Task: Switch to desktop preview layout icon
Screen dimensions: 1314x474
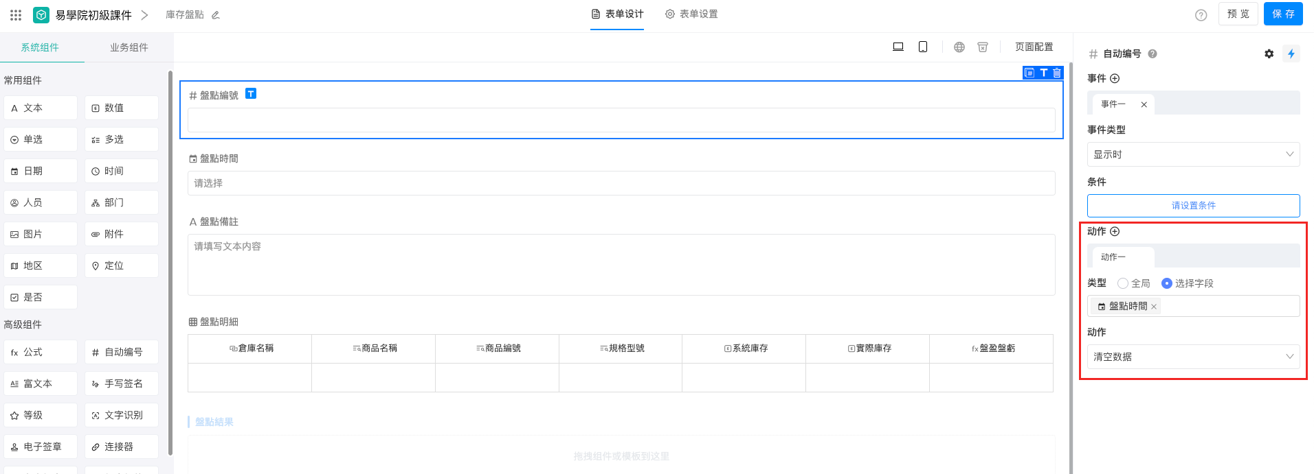Action: pyautogui.click(x=898, y=47)
